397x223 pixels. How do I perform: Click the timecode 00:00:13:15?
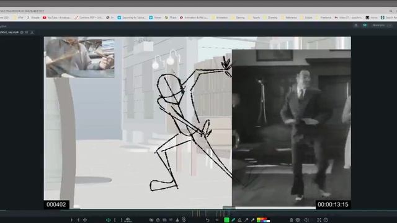tap(333, 204)
